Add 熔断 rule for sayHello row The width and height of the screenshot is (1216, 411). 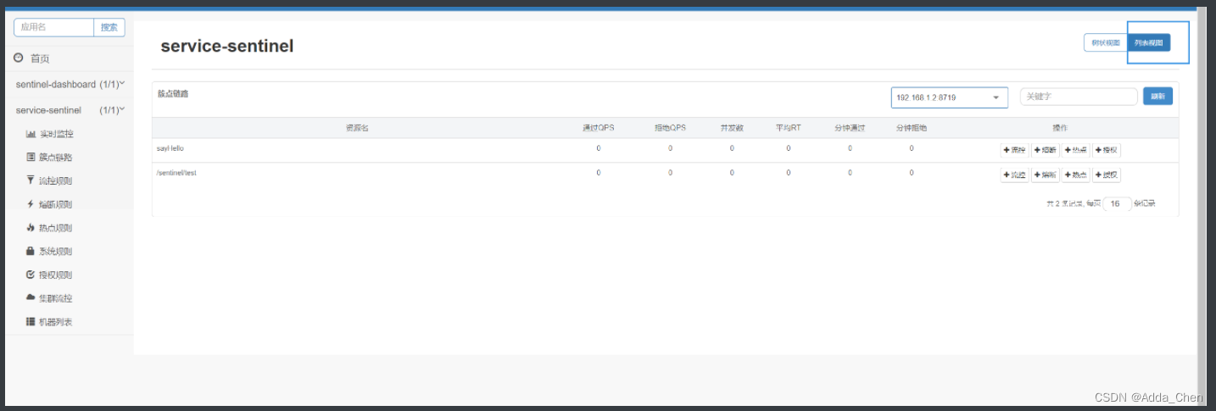point(1045,150)
